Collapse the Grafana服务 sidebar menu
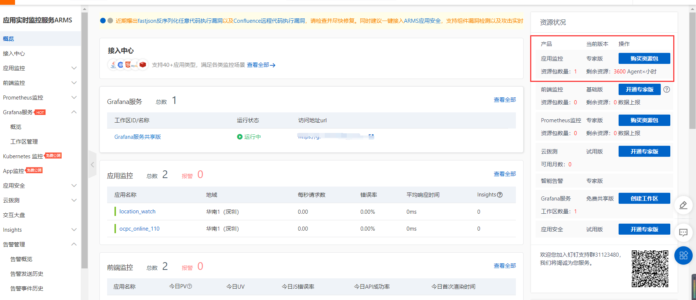Viewport: 696px width, 300px height. click(74, 112)
